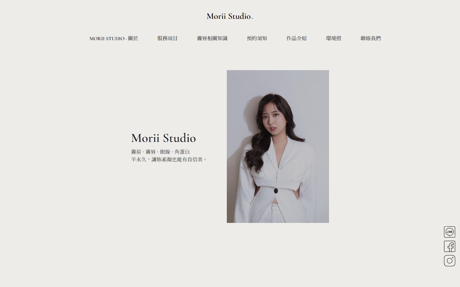Image resolution: width=460 pixels, height=287 pixels.
Task: Click the large Morii Studio heading text
Action: [x=163, y=138]
